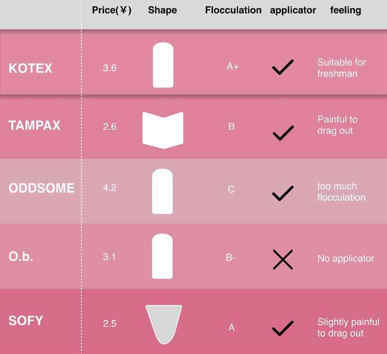This screenshot has height=354, width=387.
Task: Click the ODDSOME applicator checkmark
Action: coord(283,193)
